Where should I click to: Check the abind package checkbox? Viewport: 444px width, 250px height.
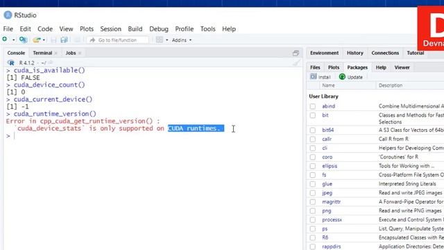tap(313, 106)
